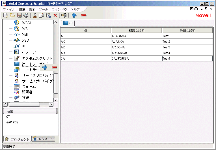Click the Test5 cell
This screenshot has height=150, width=216.
[x=187, y=59]
